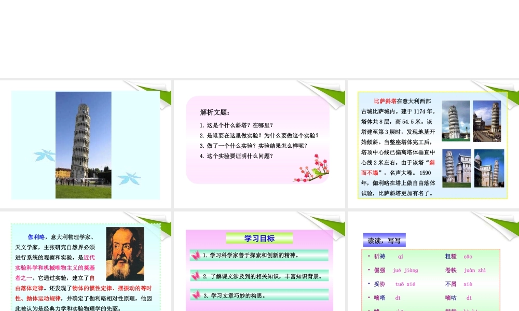Screen dimensions: 519x311
Task: Click the Galileo portrait painting
Action: pos(125,254)
